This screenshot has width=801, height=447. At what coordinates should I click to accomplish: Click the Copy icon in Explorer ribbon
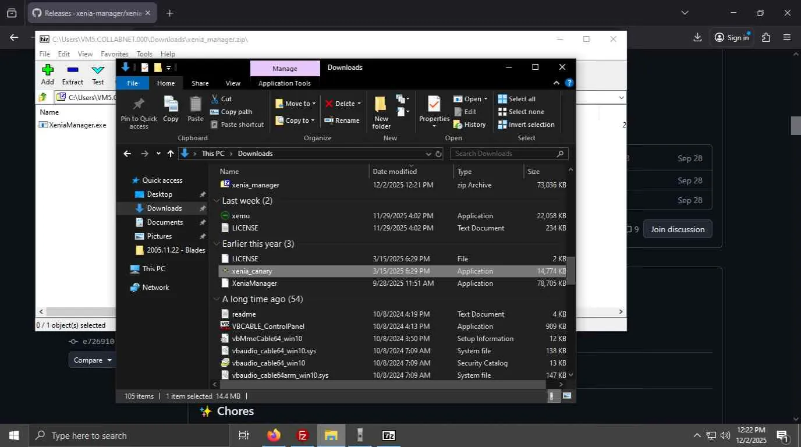pyautogui.click(x=171, y=109)
